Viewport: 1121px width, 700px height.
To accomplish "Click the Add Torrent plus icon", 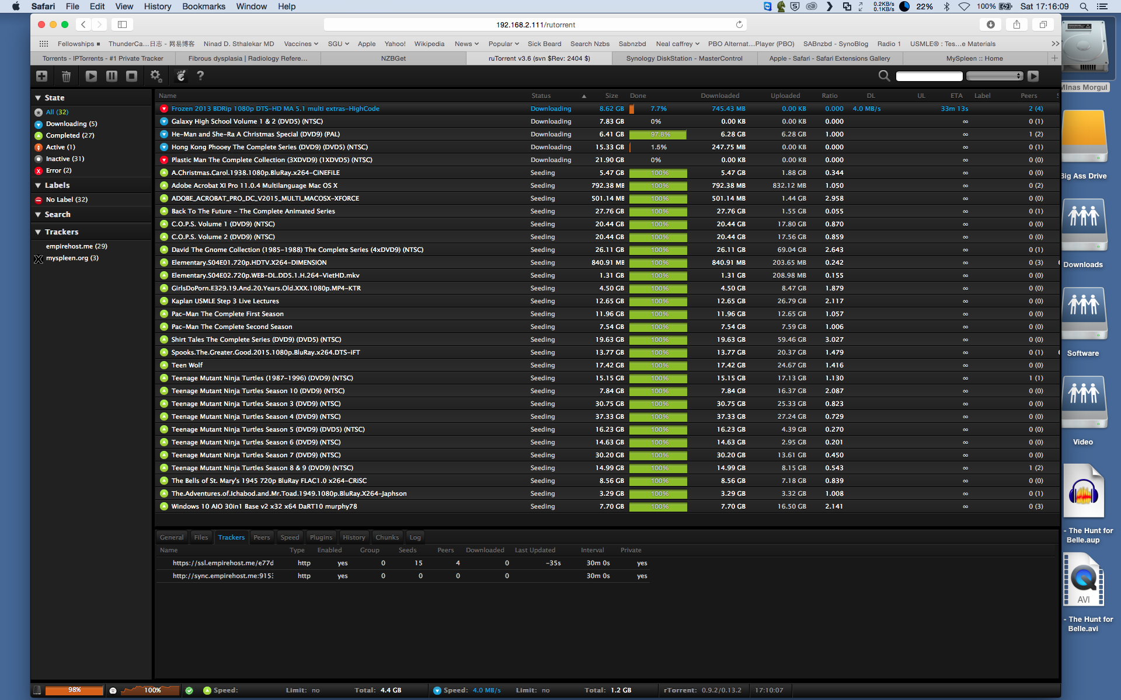I will (41, 76).
